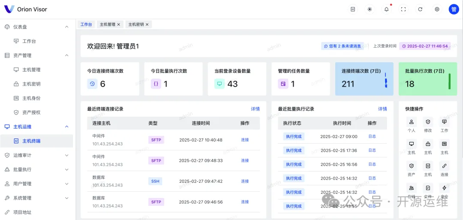Click the notification bell icon

(386, 9)
